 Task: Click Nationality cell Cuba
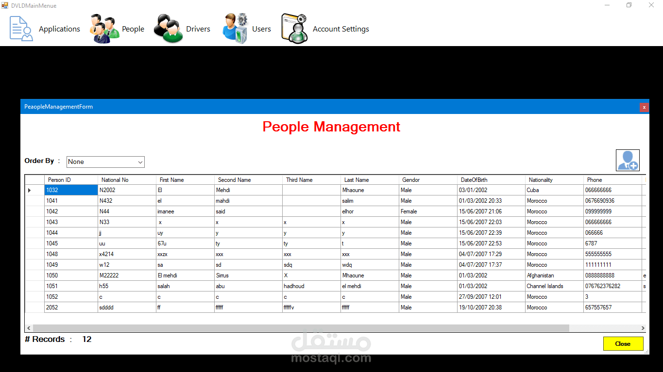[x=554, y=190]
